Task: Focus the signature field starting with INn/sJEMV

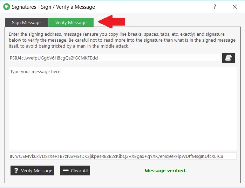Action: (122, 156)
